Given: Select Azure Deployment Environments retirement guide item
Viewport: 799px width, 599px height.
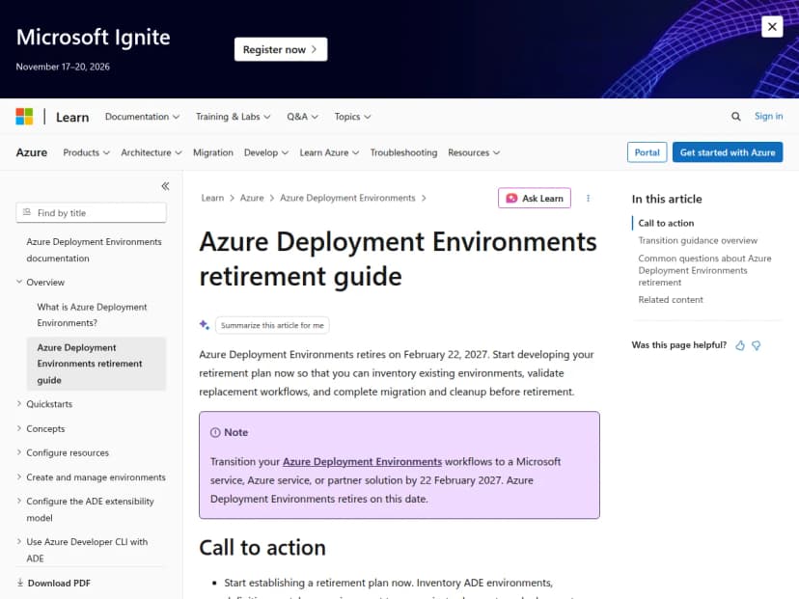Looking at the screenshot, I should point(96,364).
